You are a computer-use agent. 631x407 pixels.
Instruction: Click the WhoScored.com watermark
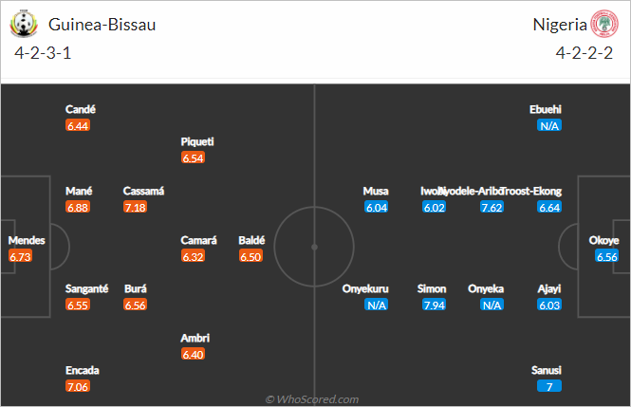click(x=312, y=399)
